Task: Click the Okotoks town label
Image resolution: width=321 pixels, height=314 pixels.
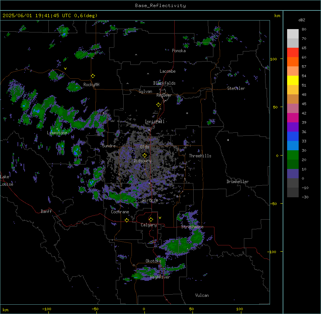Action: [153, 261]
